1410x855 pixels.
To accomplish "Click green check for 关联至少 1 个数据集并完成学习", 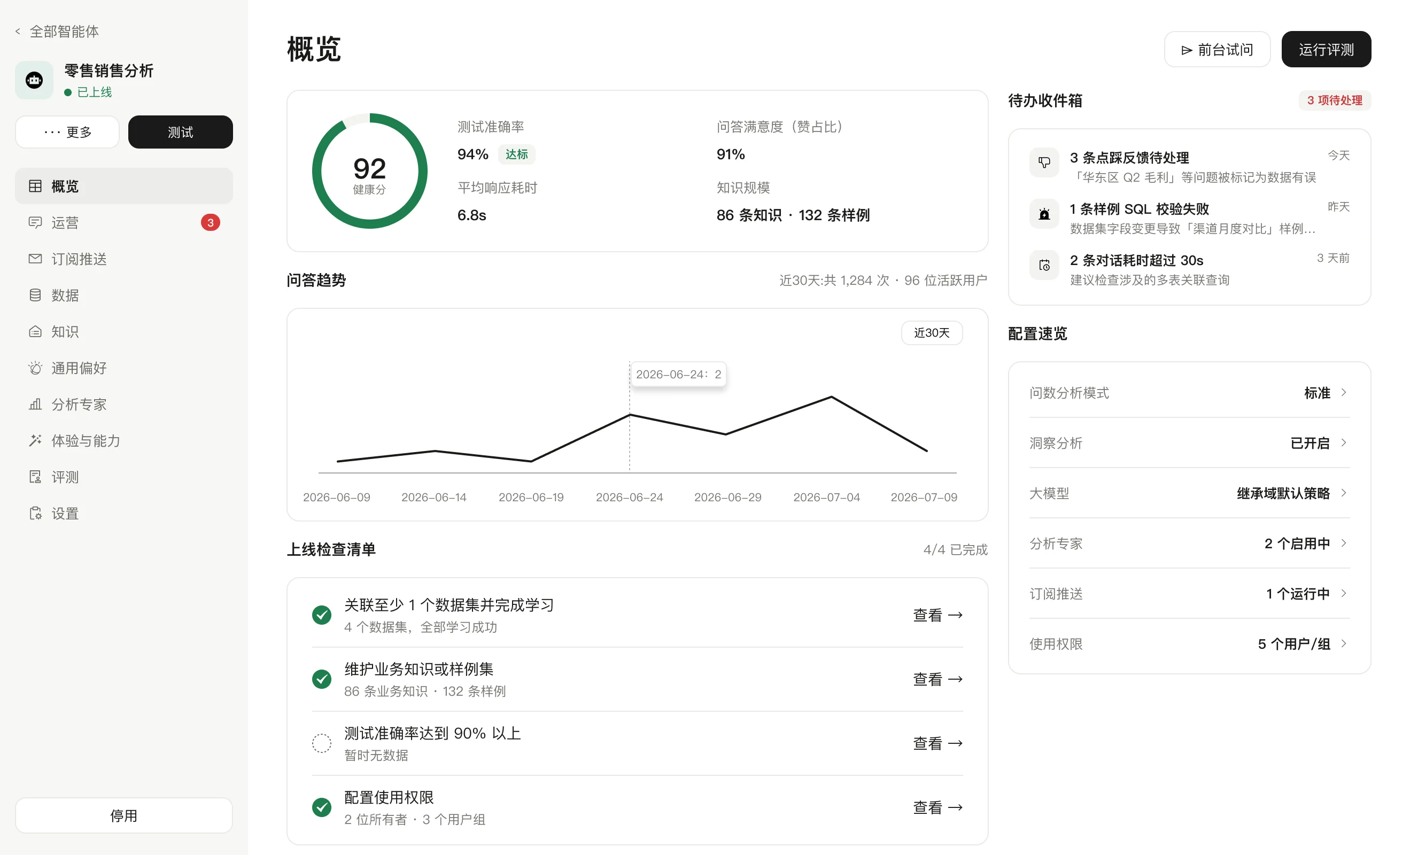I will click(322, 615).
